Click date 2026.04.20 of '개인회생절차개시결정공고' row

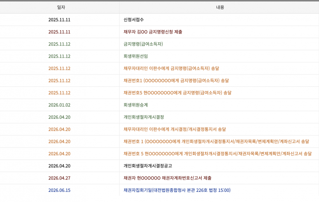coord(60,166)
